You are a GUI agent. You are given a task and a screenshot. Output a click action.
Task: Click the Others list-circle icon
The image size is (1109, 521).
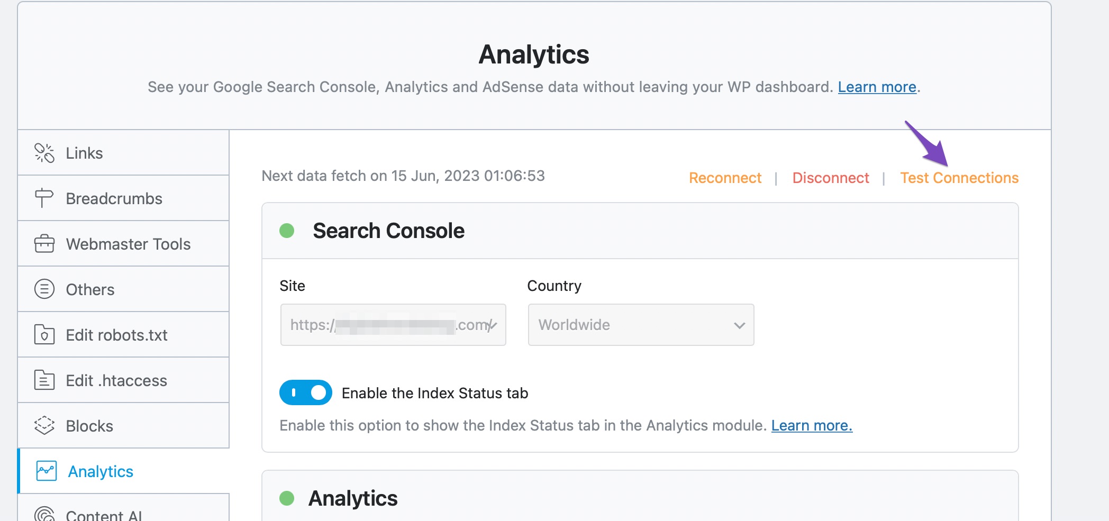[x=44, y=289]
